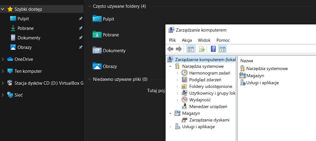Select the Foldery udostępnione tree item
This screenshot has width=316, height=141.
tap(210, 86)
